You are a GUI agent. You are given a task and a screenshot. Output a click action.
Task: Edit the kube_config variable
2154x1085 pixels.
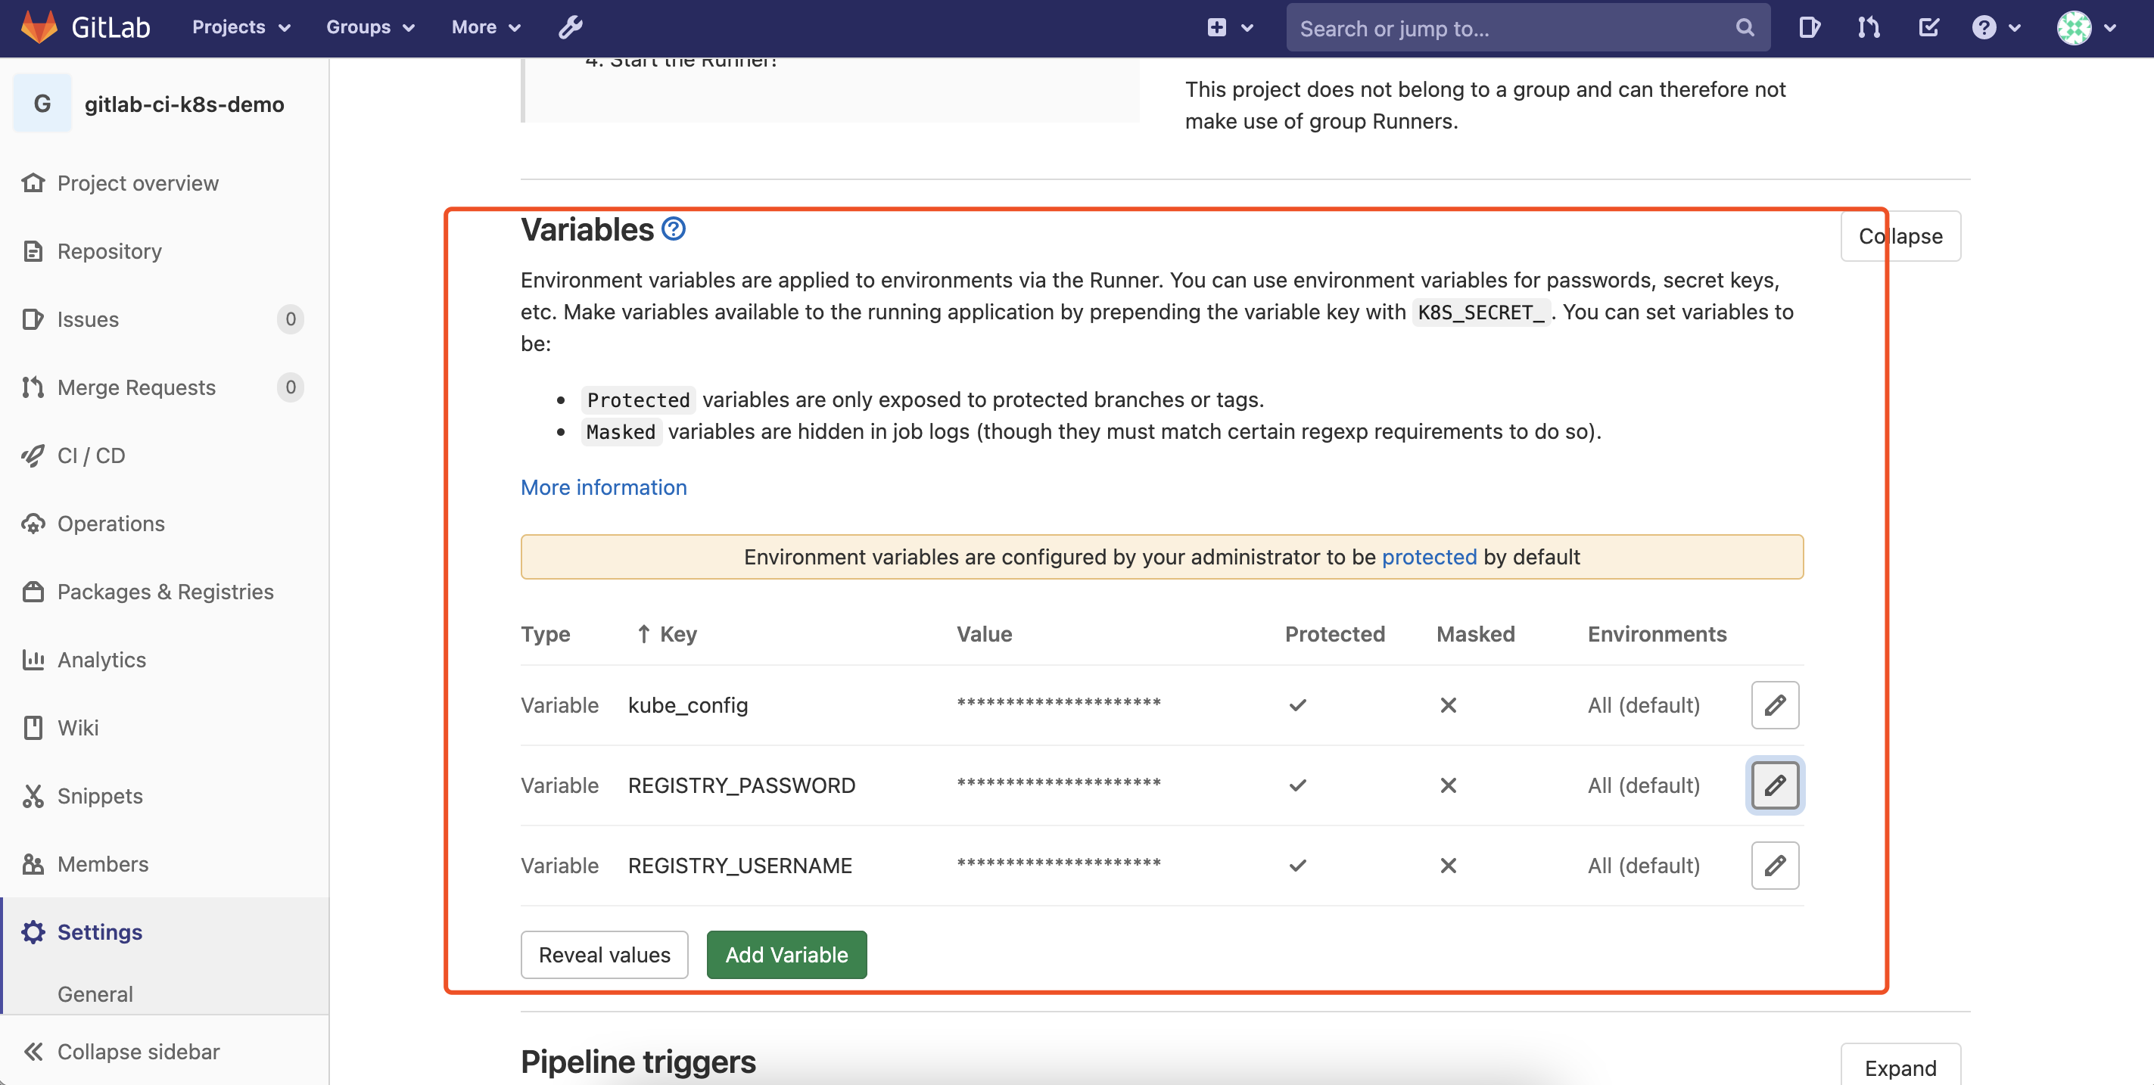pyautogui.click(x=1774, y=704)
